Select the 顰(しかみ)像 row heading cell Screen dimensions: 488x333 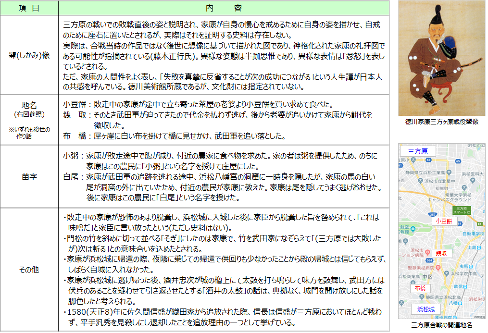(x=29, y=54)
